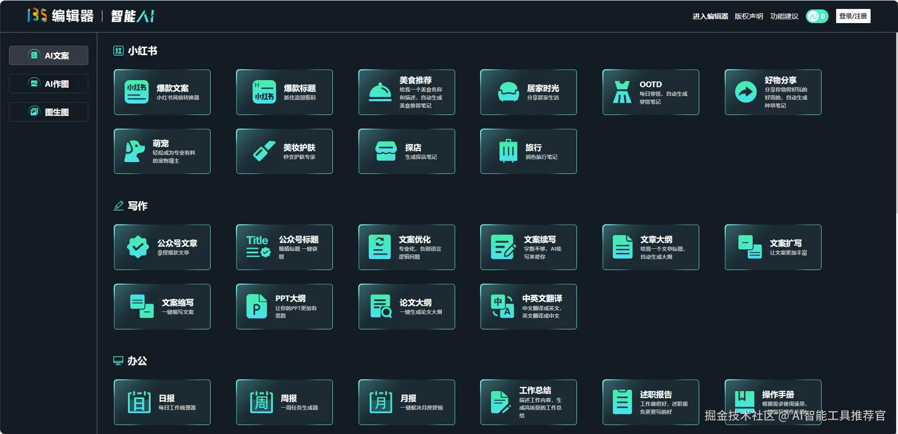Click the 登录/注册 button
This screenshot has width=898, height=434.
[853, 16]
